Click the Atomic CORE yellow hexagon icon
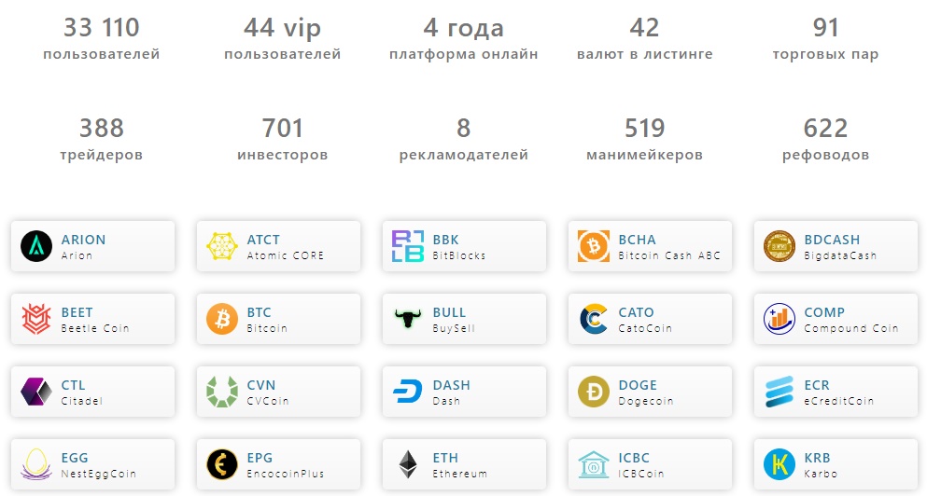927x496 pixels. pos(221,246)
